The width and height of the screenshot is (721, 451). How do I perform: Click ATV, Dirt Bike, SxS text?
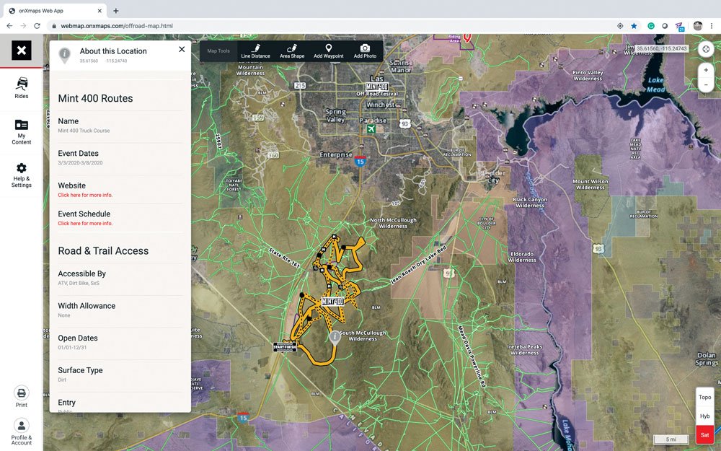[x=79, y=283]
